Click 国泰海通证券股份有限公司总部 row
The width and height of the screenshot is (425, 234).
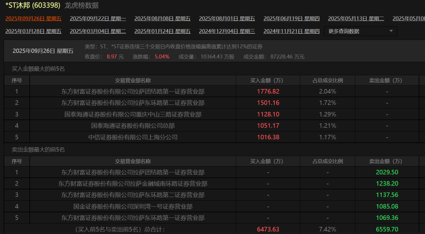(133, 126)
